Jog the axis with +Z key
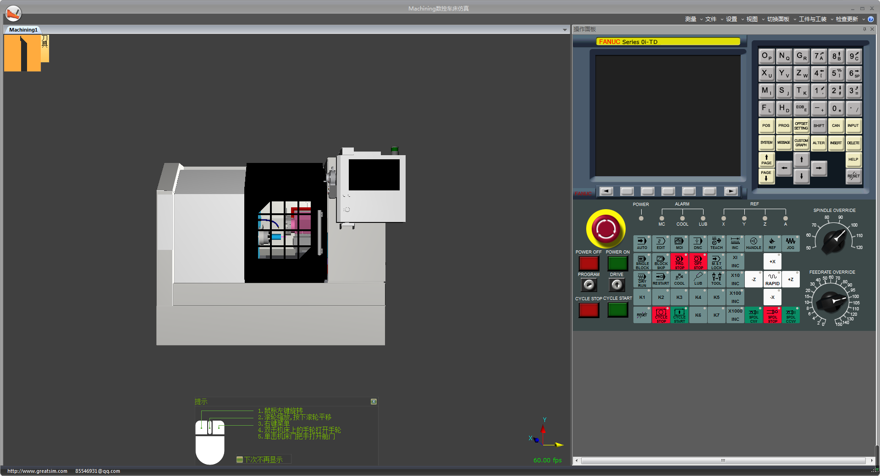Screen dimensions: 880x476 click(791, 279)
